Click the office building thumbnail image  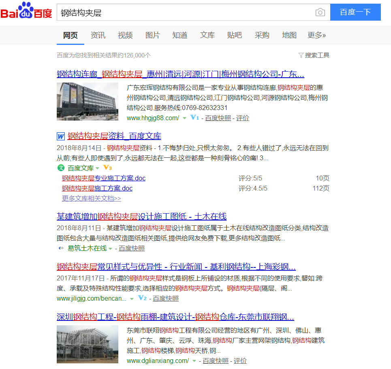88,102
